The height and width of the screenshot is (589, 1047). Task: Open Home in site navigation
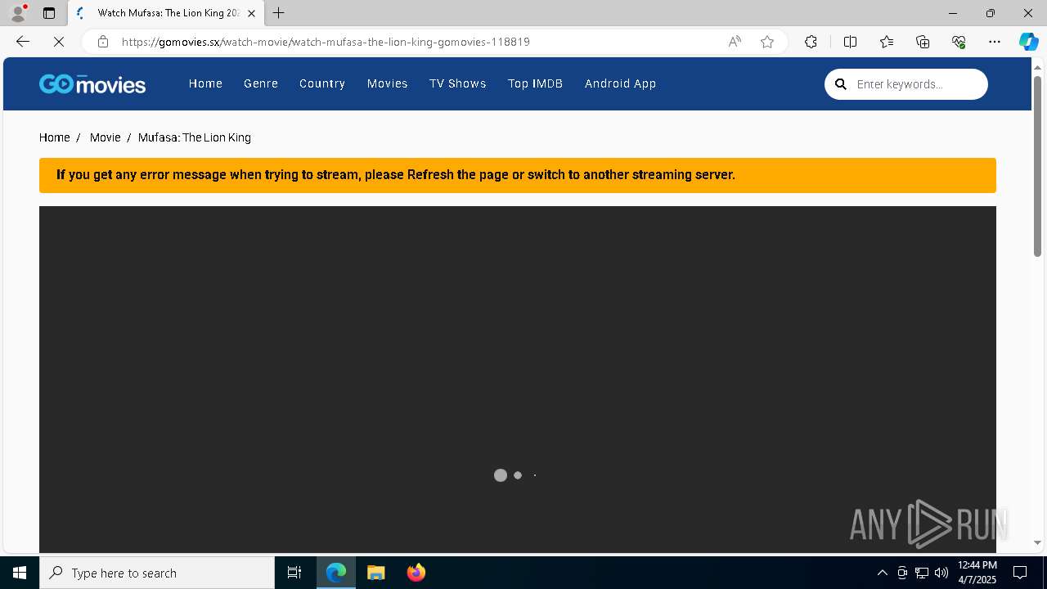point(205,83)
